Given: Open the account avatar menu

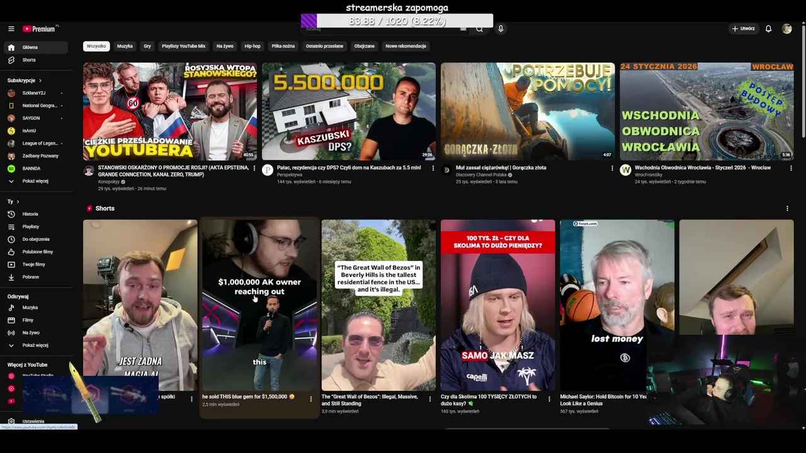Looking at the screenshot, I should [786, 28].
